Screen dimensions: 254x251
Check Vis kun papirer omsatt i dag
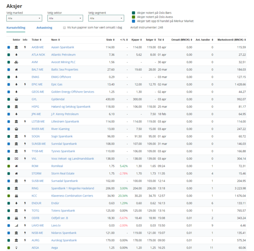click(64, 28)
